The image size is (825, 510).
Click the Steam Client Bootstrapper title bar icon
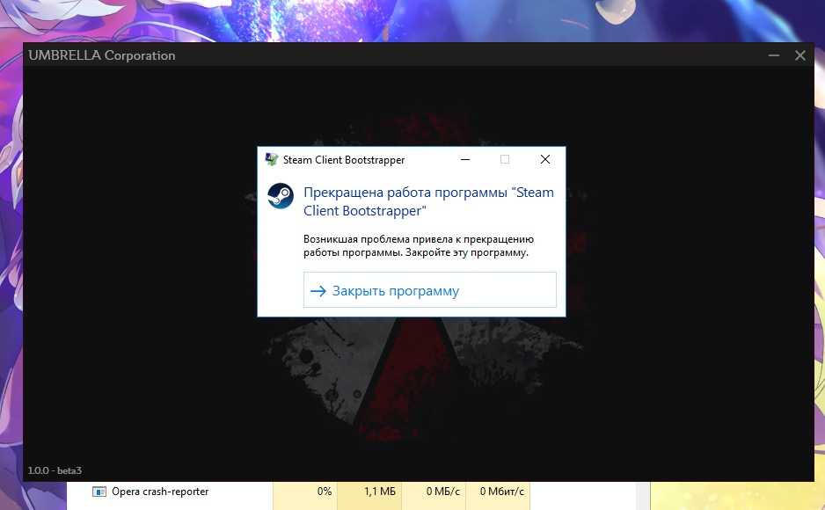point(272,159)
